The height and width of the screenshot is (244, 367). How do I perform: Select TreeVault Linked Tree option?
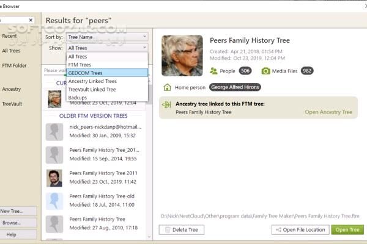[x=106, y=89]
